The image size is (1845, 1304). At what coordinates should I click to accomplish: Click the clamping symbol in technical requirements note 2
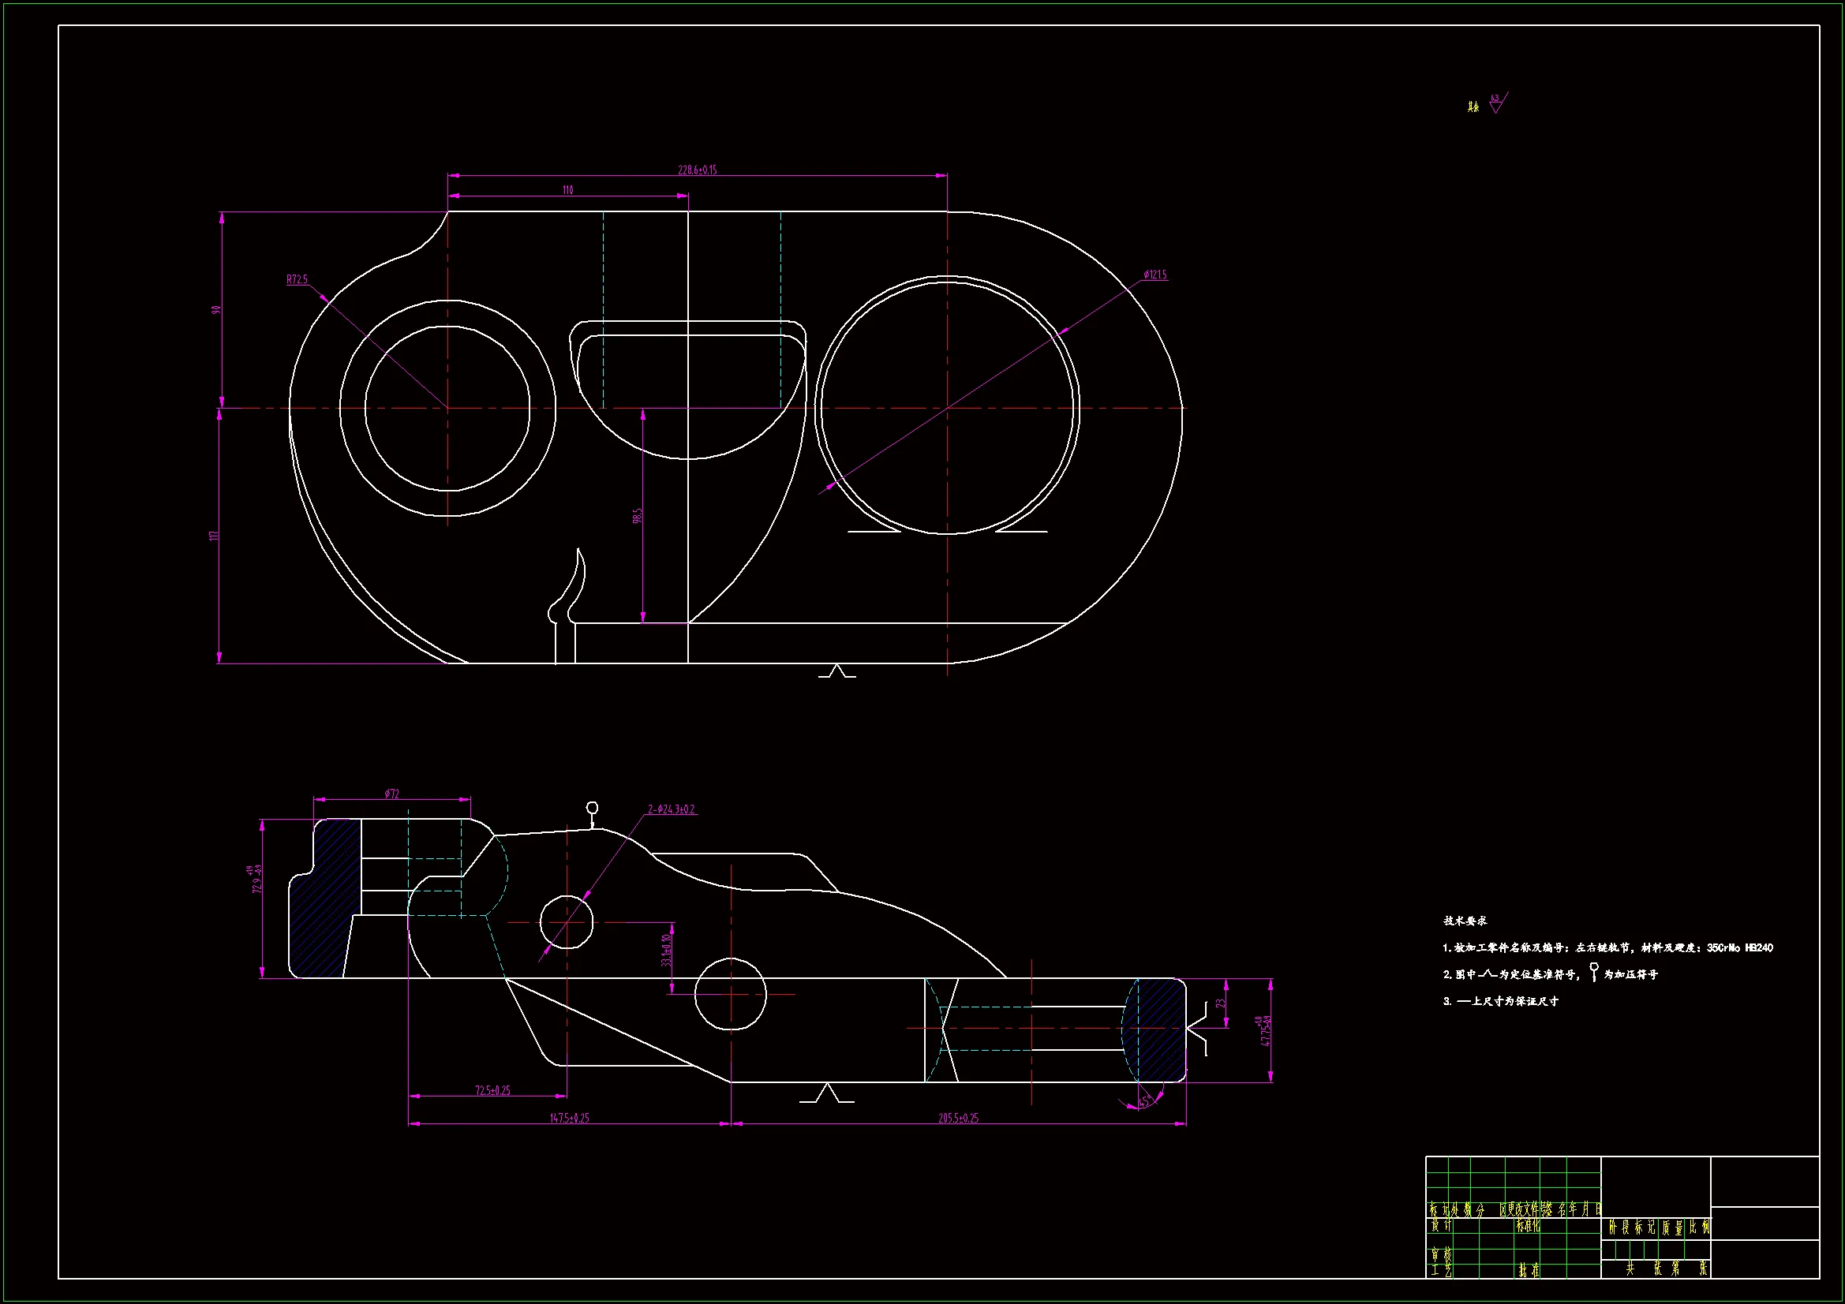pos(1594,972)
